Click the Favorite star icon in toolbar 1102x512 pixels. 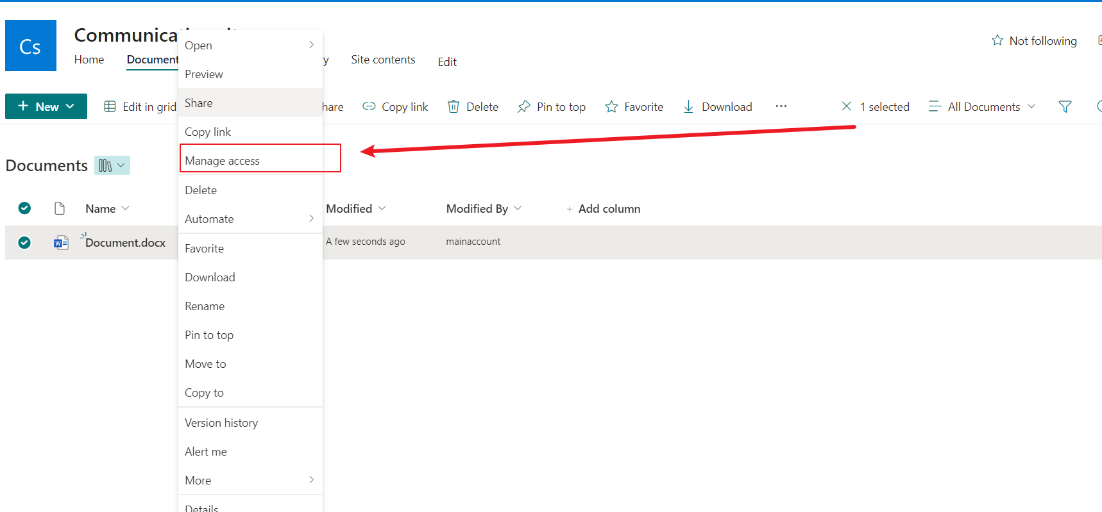pyautogui.click(x=611, y=106)
